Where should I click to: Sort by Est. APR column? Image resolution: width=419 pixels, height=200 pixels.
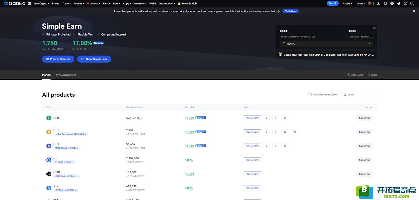190,107
